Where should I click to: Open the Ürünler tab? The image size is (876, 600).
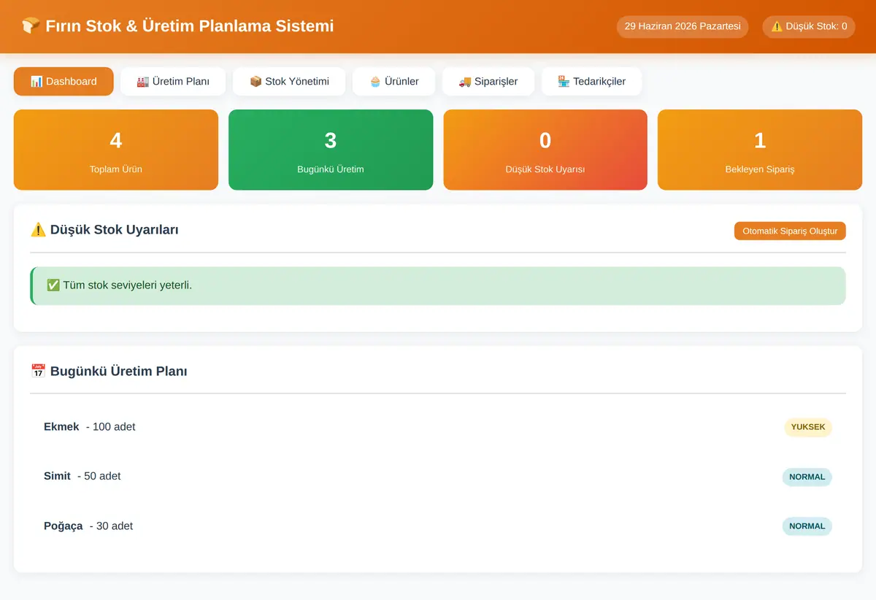point(394,82)
